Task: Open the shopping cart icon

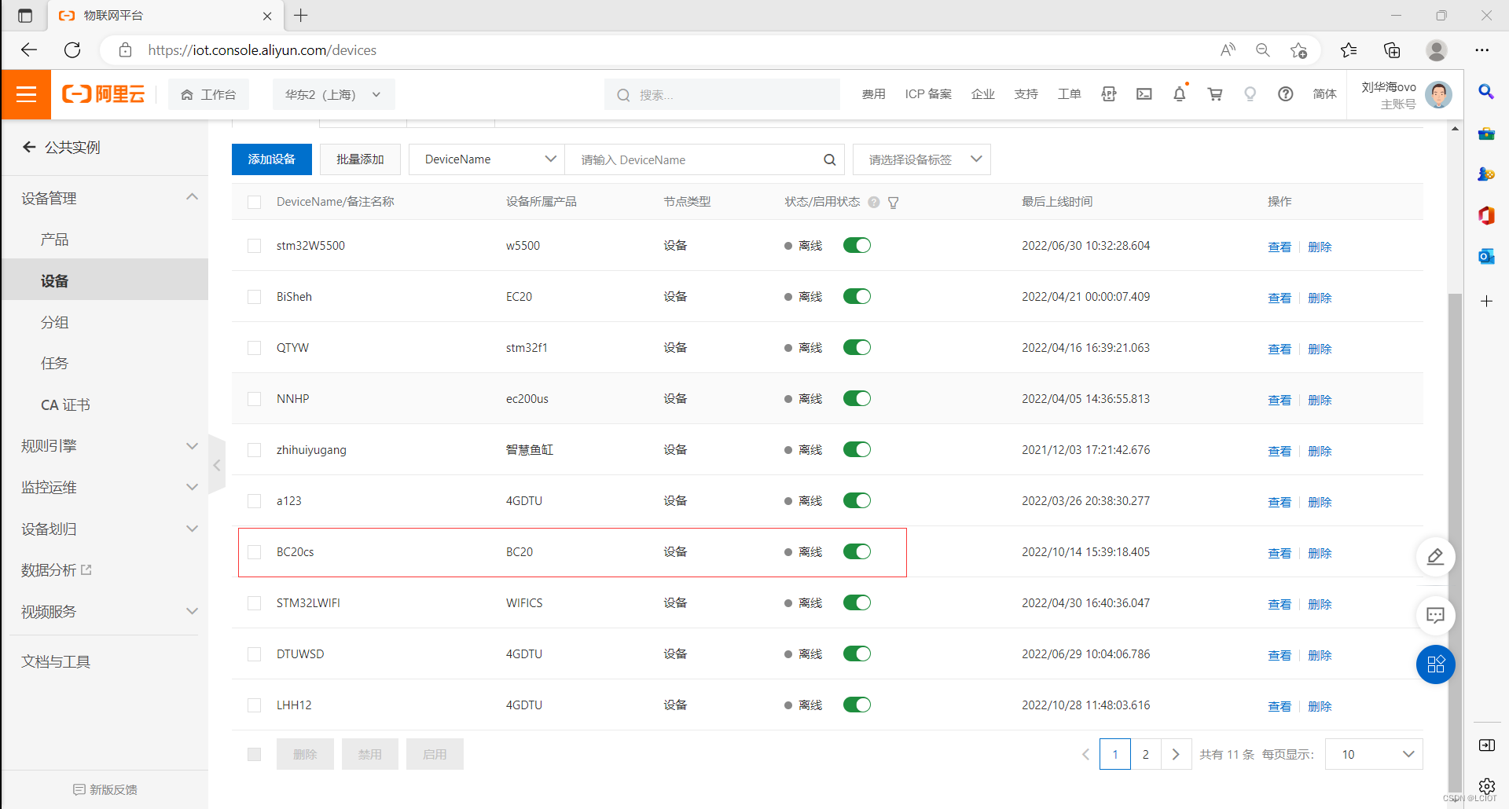Action: click(x=1215, y=94)
